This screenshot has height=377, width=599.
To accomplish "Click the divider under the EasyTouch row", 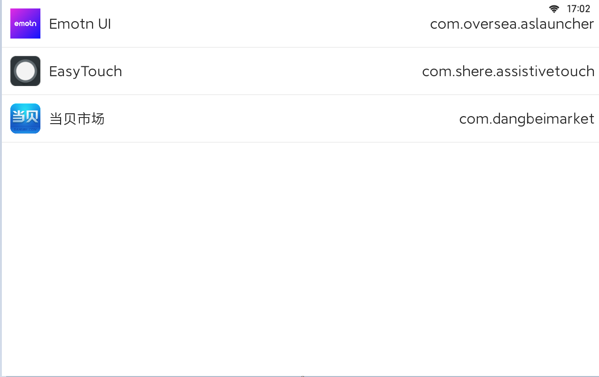I will point(300,94).
